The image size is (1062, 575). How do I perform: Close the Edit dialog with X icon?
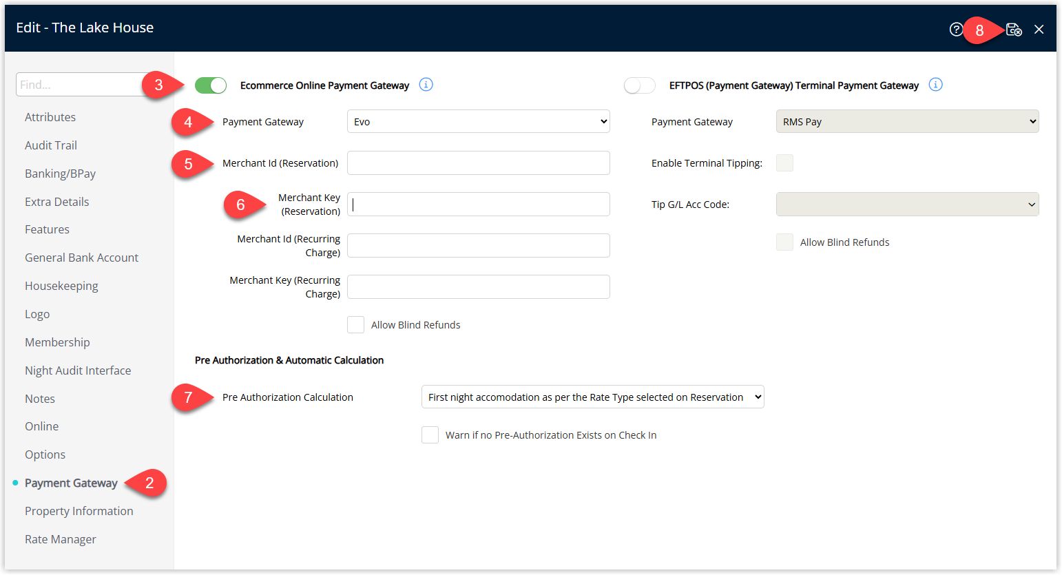point(1039,30)
